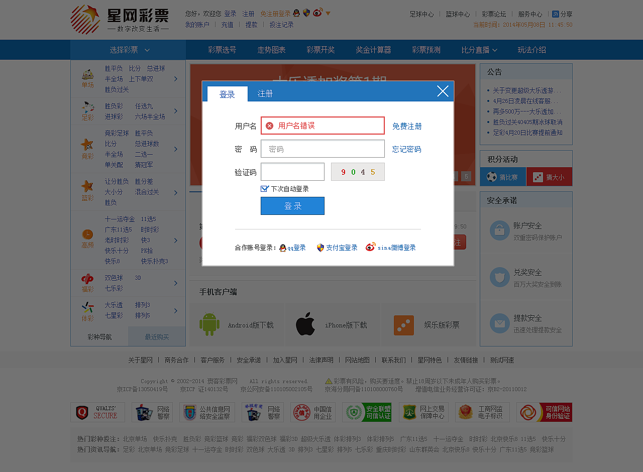Click the Alipay (支付宝) login icon
Image resolution: width=643 pixels, height=472 pixels.
320,247
